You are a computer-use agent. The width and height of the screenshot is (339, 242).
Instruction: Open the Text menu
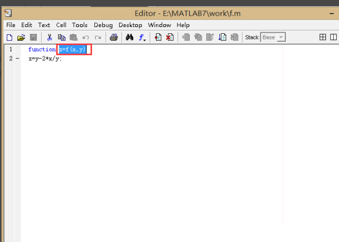(44, 25)
